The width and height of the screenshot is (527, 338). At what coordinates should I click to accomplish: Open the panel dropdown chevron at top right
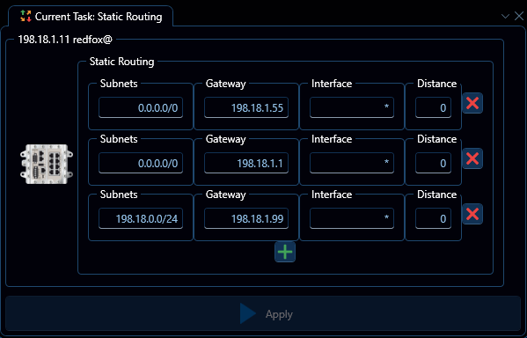tap(505, 16)
